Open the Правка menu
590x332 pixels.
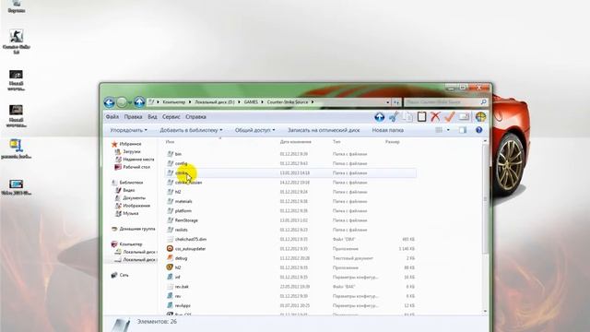(x=133, y=117)
